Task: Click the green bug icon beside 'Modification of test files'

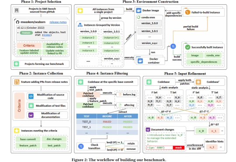Action: pos(31,105)
